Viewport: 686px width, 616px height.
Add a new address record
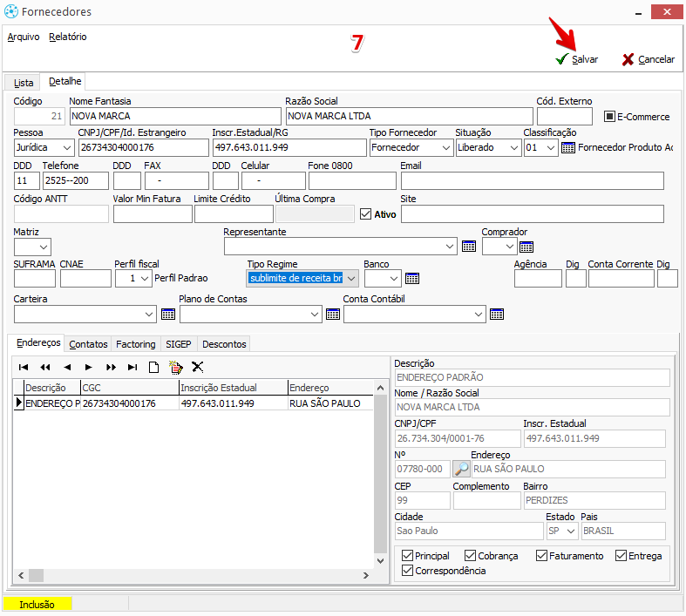(x=153, y=367)
